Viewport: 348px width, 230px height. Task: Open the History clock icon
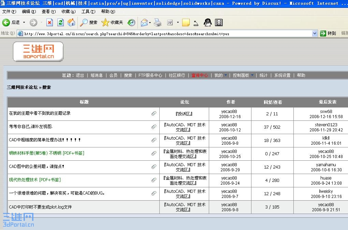tap(131, 23)
